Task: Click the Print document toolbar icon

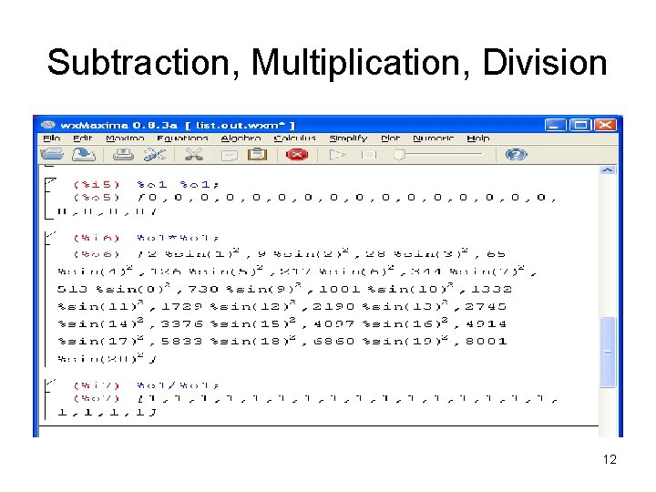Action: (x=123, y=155)
